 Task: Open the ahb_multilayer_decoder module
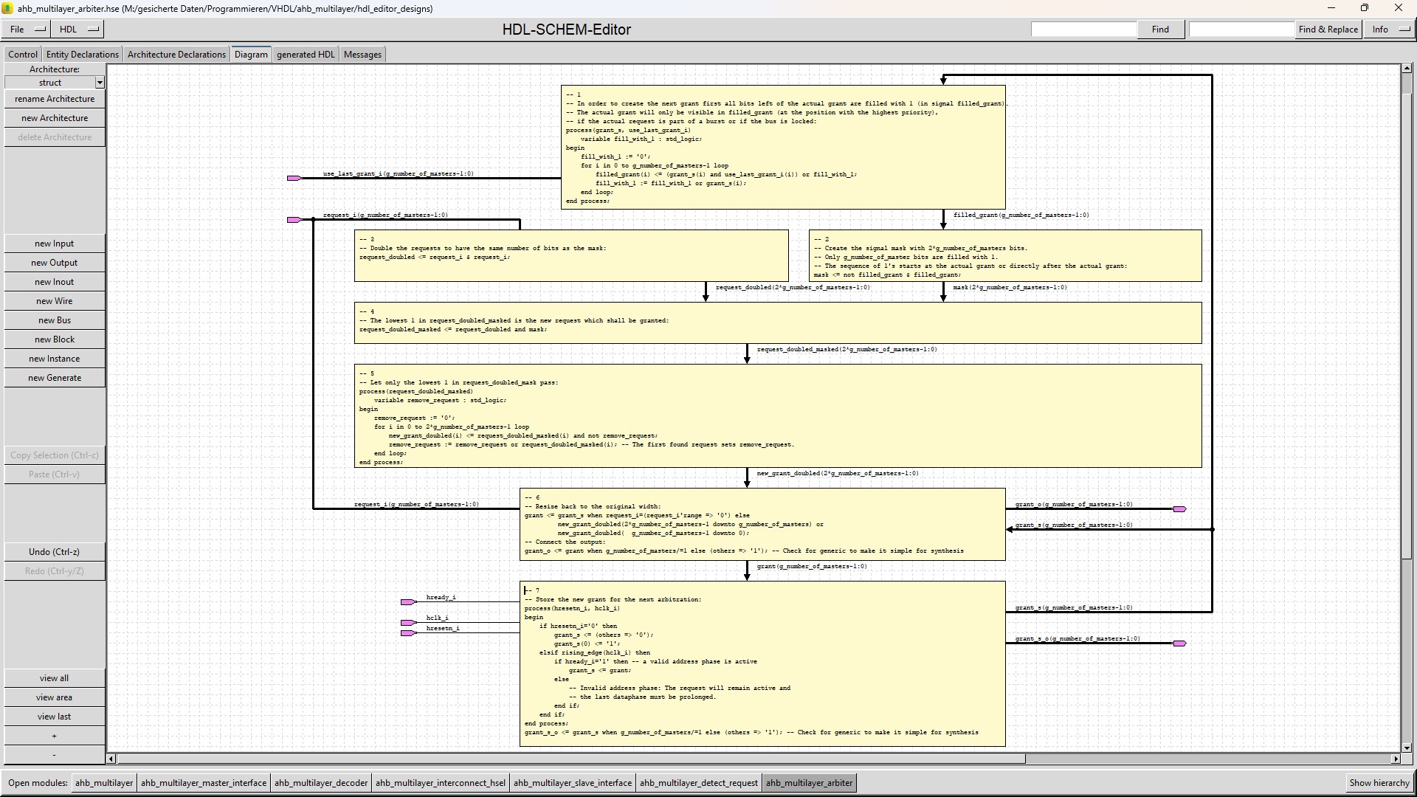[320, 783]
